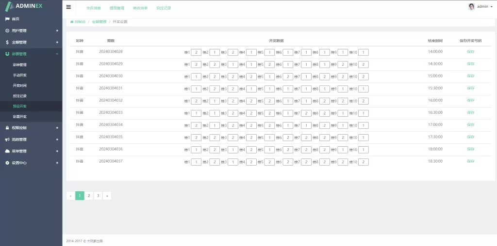Collapse the 彩票管理 menu section
This screenshot has height=246, width=497.
point(57,54)
